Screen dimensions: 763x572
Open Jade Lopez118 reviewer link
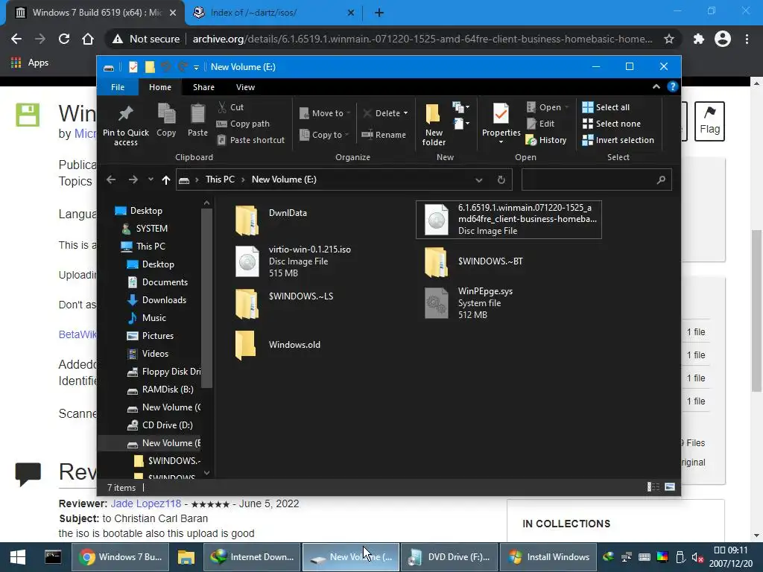146,504
